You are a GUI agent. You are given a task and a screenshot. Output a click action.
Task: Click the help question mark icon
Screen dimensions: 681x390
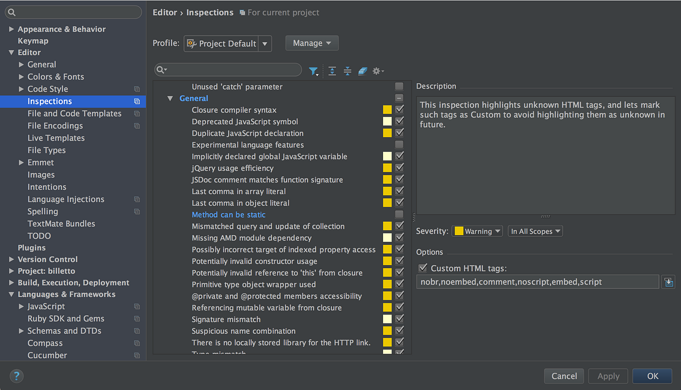coord(16,376)
